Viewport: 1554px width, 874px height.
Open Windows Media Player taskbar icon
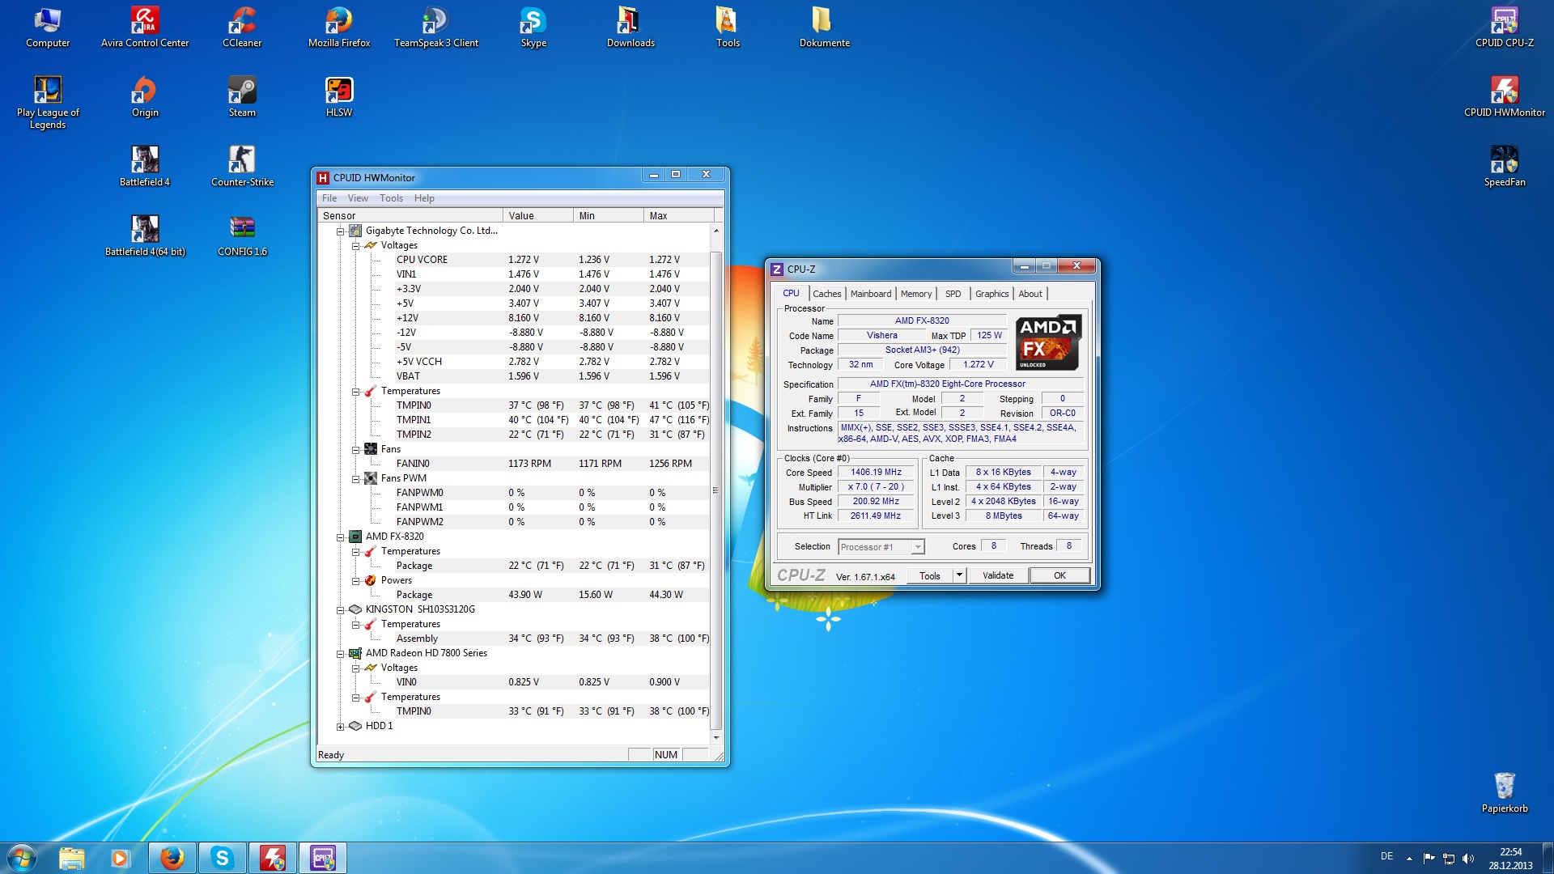[120, 858]
